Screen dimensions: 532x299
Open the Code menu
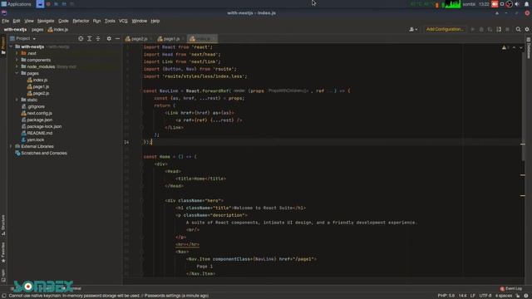click(63, 21)
